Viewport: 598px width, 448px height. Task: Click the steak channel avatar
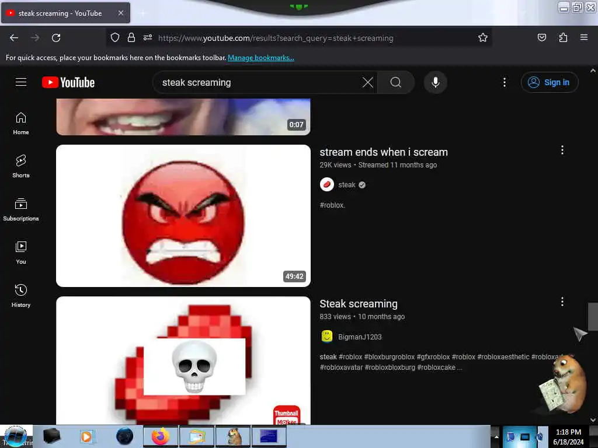pos(327,184)
